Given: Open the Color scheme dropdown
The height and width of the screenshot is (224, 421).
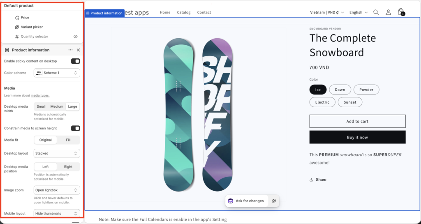Looking at the screenshot, I should [57, 73].
